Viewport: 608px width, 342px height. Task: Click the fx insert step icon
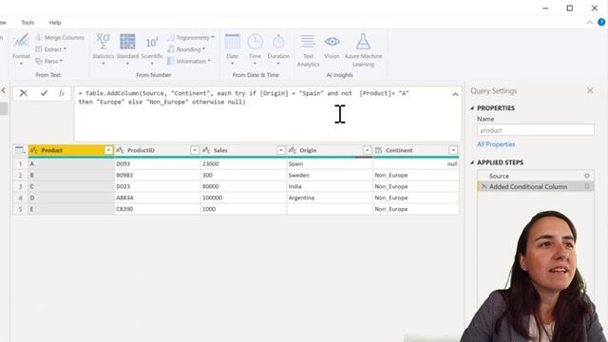pyautogui.click(x=61, y=93)
